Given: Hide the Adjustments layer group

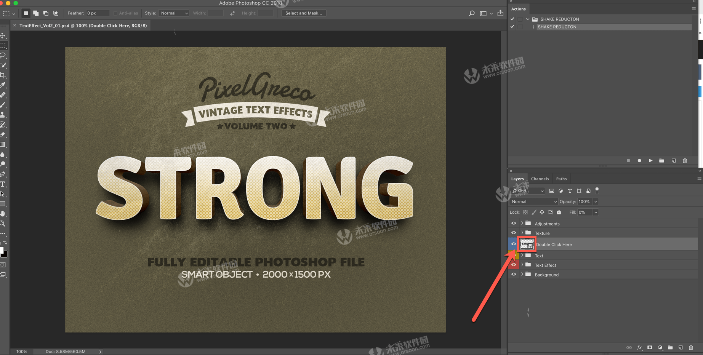Looking at the screenshot, I should coord(514,223).
